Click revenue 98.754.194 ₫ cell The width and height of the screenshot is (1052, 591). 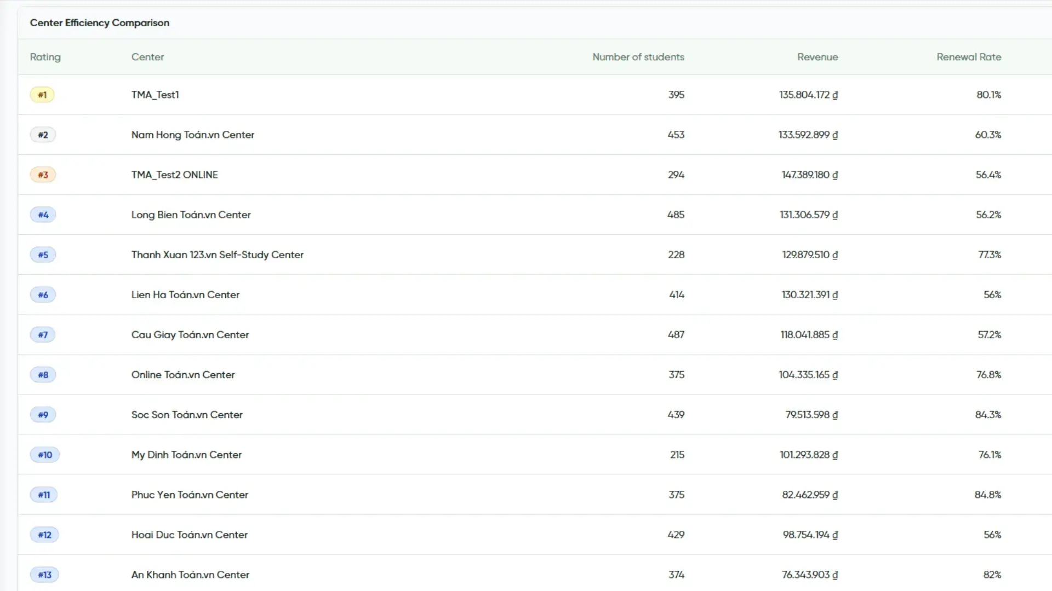[x=810, y=535]
